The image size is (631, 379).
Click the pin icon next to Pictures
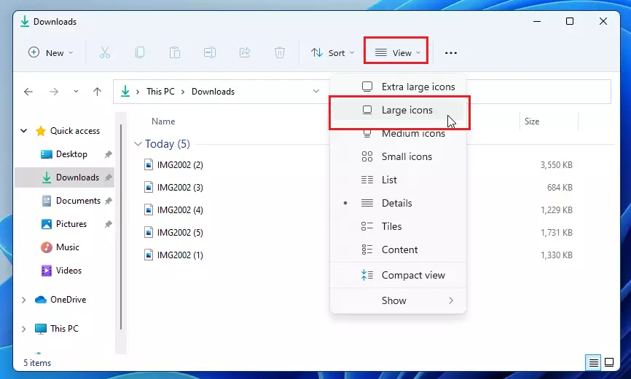pos(109,224)
